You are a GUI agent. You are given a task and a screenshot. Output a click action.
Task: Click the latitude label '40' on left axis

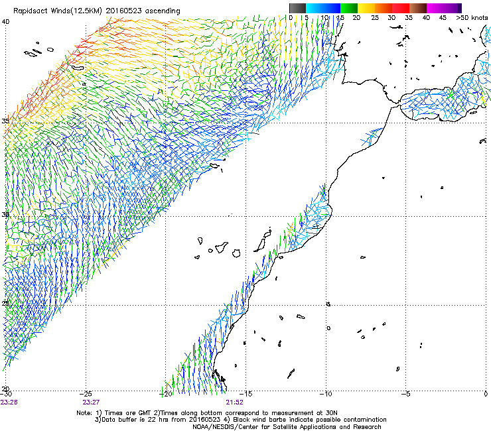pyautogui.click(x=5, y=22)
